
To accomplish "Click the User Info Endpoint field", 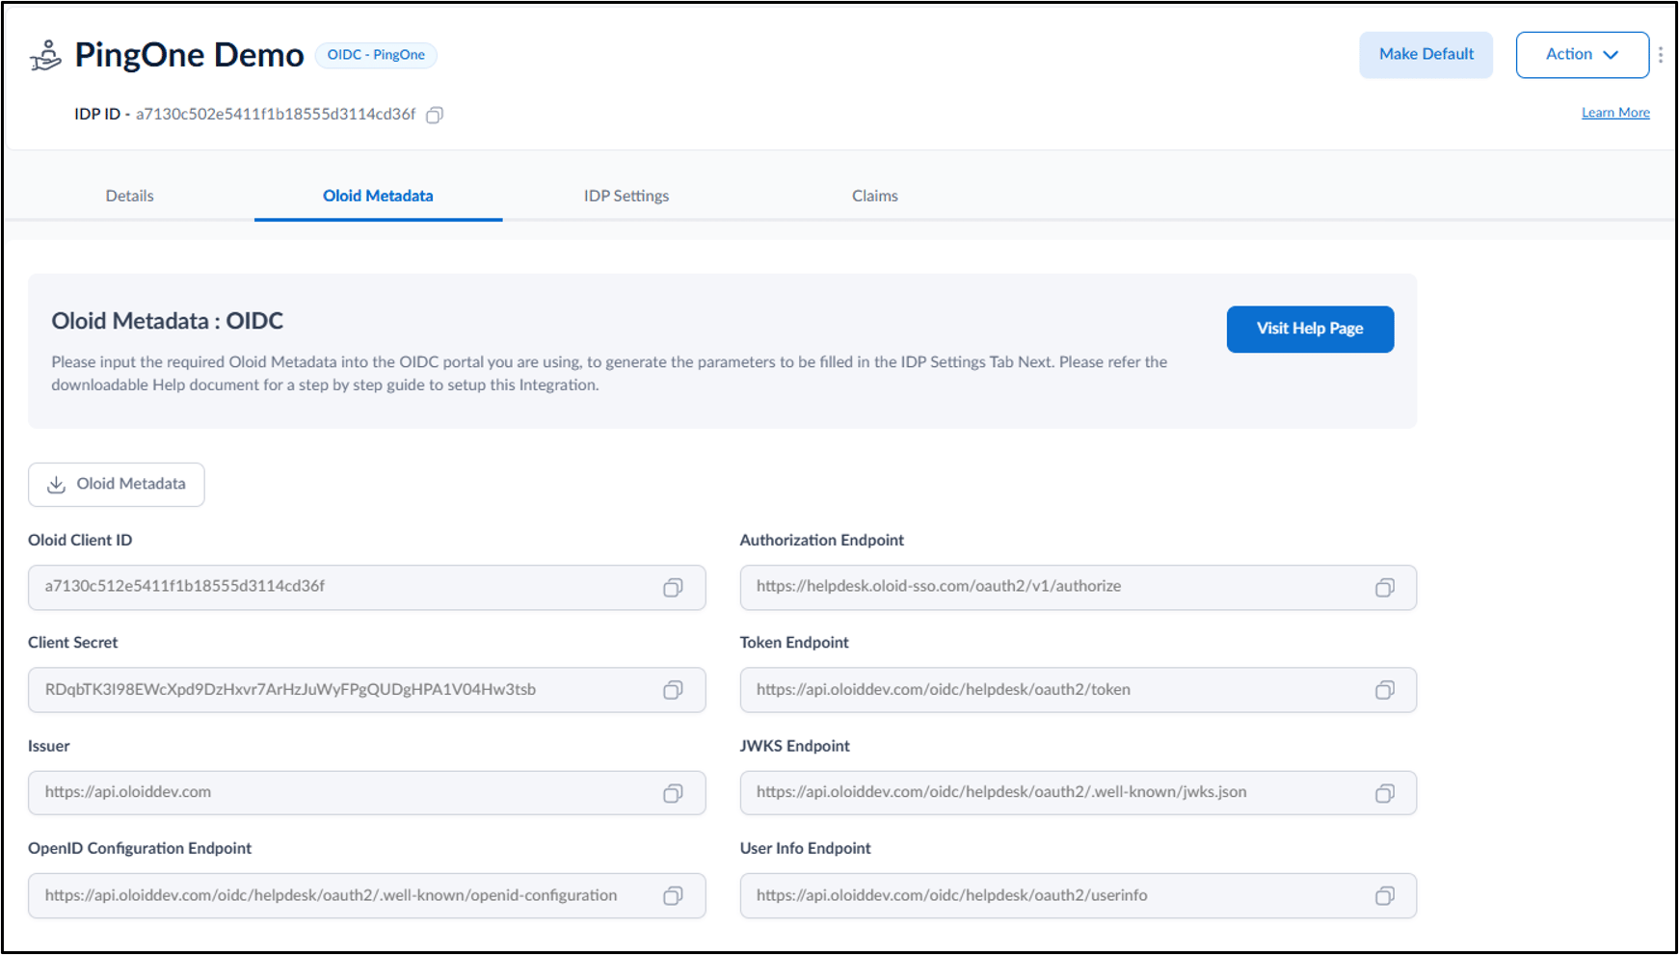I will click(1078, 896).
